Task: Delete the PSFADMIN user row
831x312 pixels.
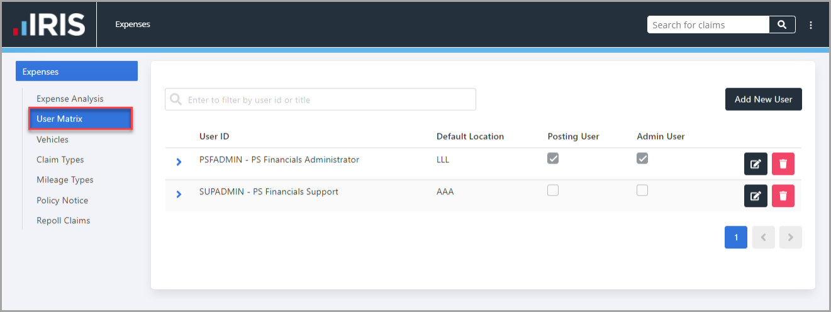Action: [x=783, y=164]
